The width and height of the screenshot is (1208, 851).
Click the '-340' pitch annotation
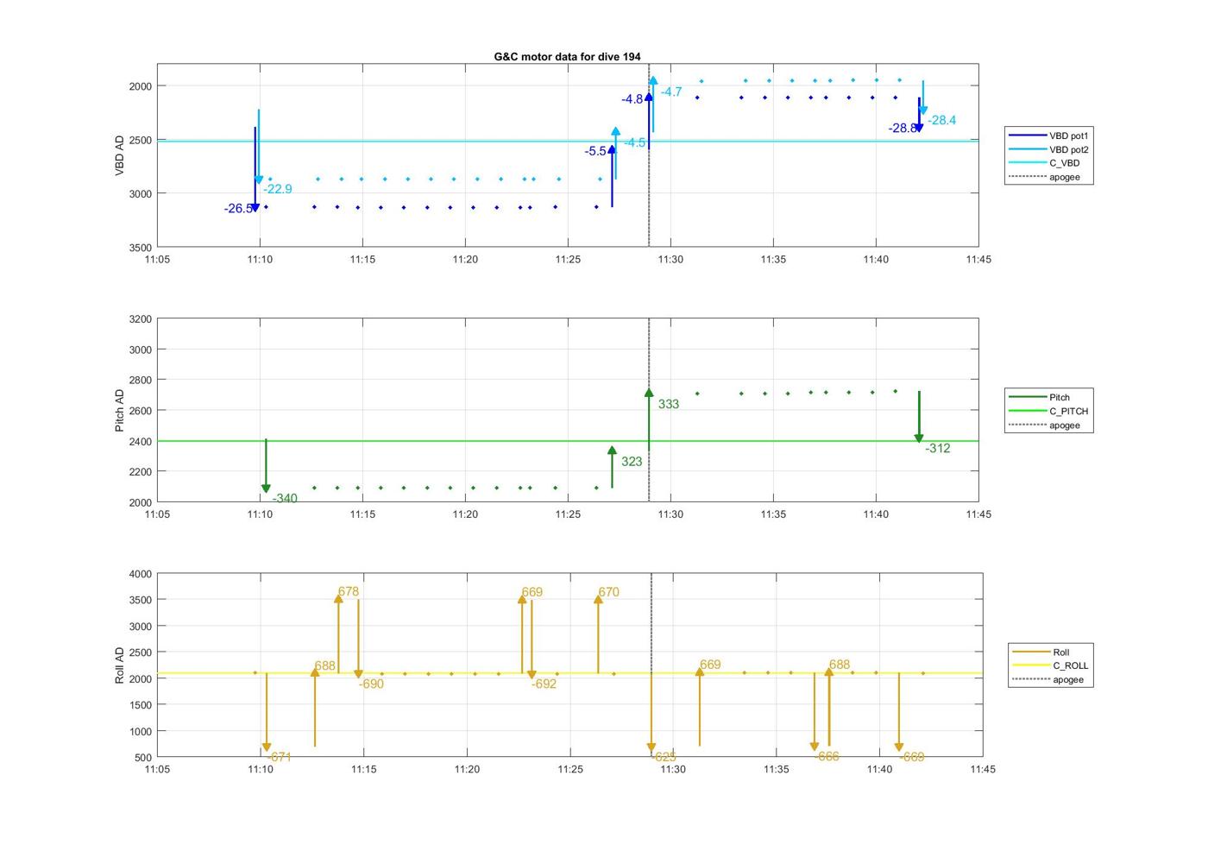[285, 498]
